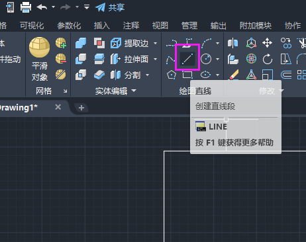Screen dimensions: 306x242
Task: Click the Move tool four-arrow icon
Action: (x=268, y=43)
